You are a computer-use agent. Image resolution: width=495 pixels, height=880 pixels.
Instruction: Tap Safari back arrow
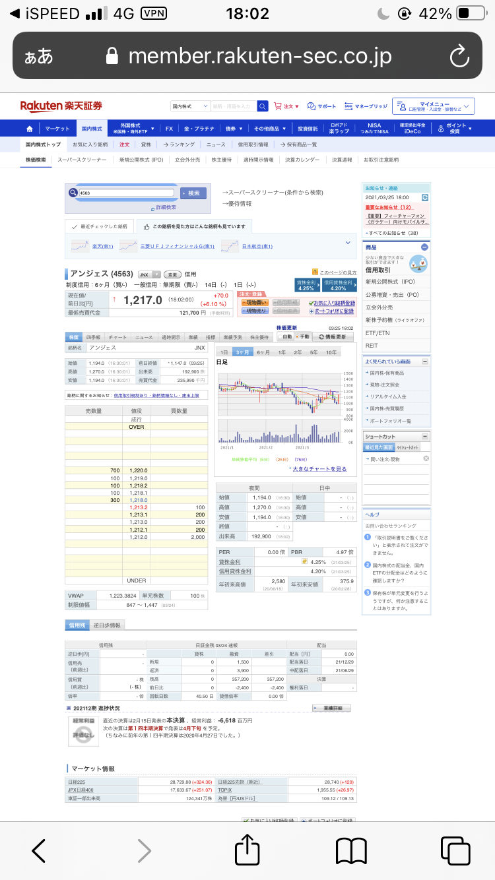coord(39,851)
